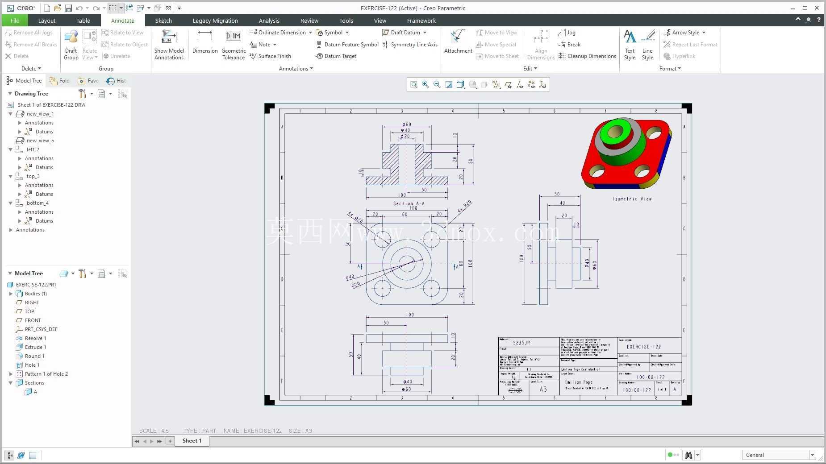The width and height of the screenshot is (826, 464).
Task: Open the Symbol dropdown
Action: click(x=347, y=33)
